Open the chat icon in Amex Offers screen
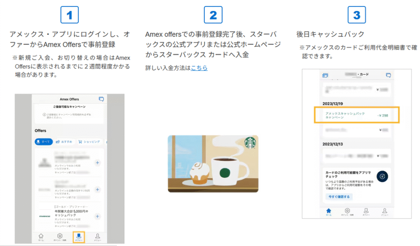 click(101, 99)
